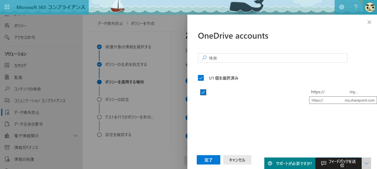Open データ損失防止 in the sidebar

(x=27, y=112)
